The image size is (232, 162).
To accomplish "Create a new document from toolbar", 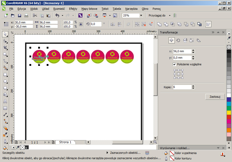I will 6,15.
